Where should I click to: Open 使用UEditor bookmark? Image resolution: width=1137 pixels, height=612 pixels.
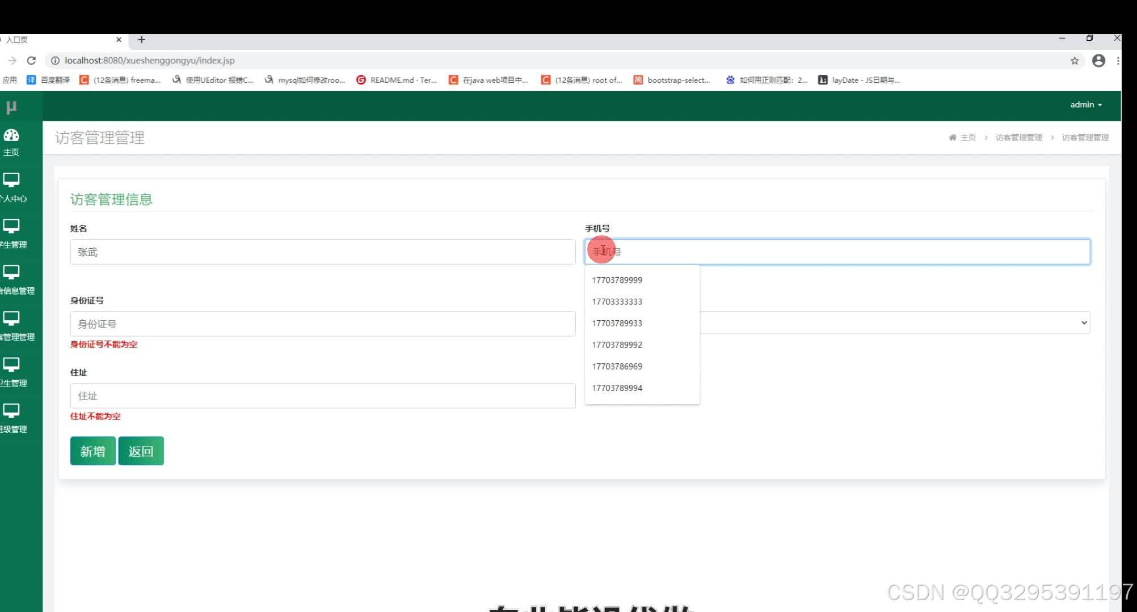213,80
